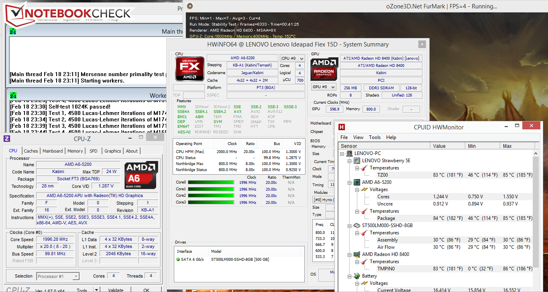Collapse the Battery node in HWMonitor
The height and width of the screenshot is (292, 548).
click(350, 276)
